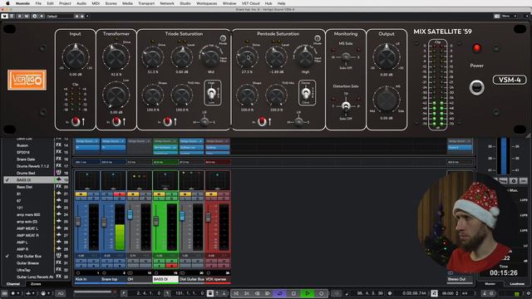Click the green Play button in transport
The width and height of the screenshot is (532, 299).
(308, 293)
